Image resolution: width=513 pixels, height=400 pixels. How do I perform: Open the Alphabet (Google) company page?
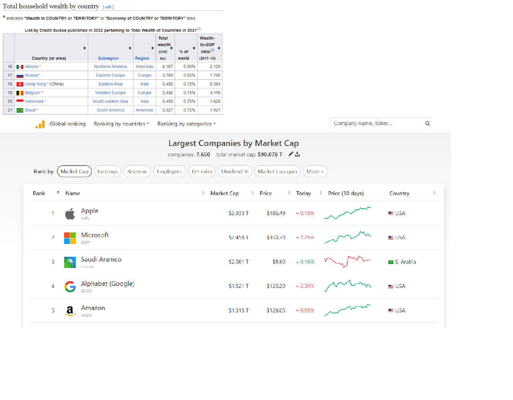[x=108, y=284]
